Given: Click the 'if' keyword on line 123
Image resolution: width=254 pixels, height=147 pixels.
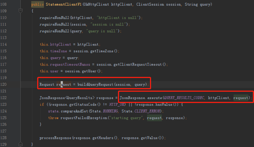Looking at the screenshot, I should click(42, 104).
